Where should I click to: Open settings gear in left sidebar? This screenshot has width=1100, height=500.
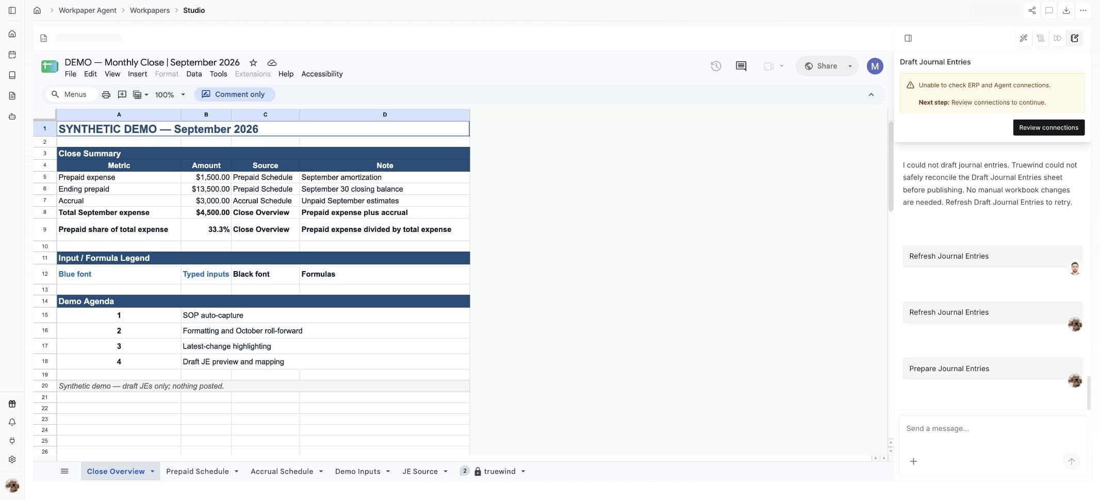12,459
